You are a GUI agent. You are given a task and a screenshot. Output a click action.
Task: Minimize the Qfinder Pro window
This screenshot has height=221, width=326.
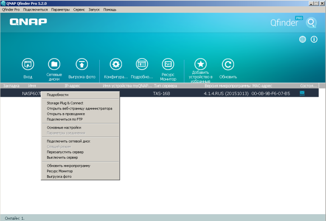pos(311,3)
